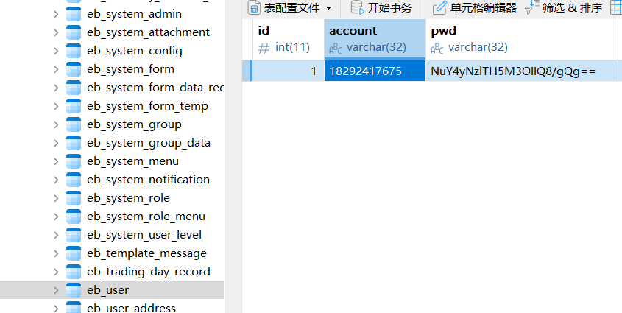Expand the eb_trading_day_record table node

click(56, 272)
